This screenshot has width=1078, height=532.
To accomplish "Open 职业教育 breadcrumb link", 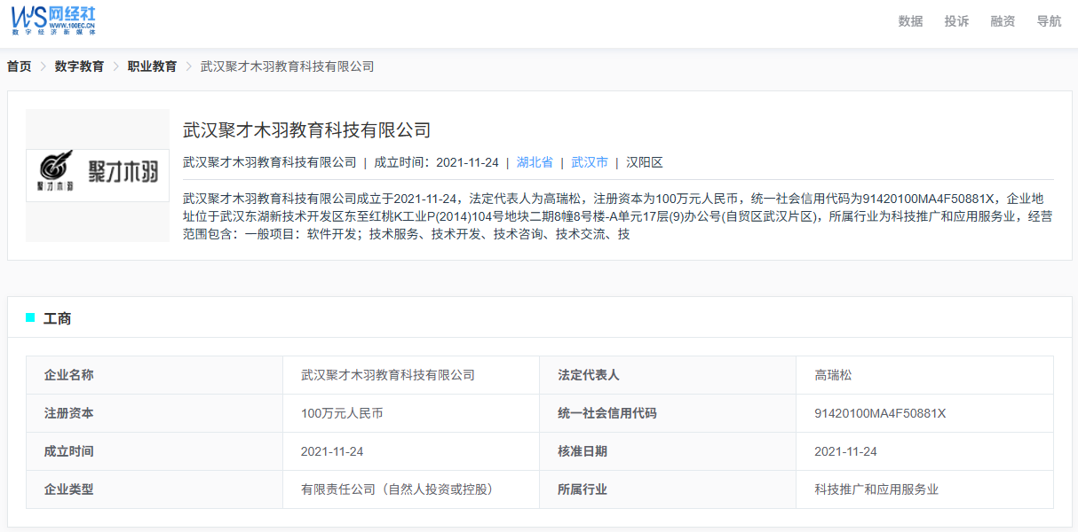I will click(x=152, y=66).
